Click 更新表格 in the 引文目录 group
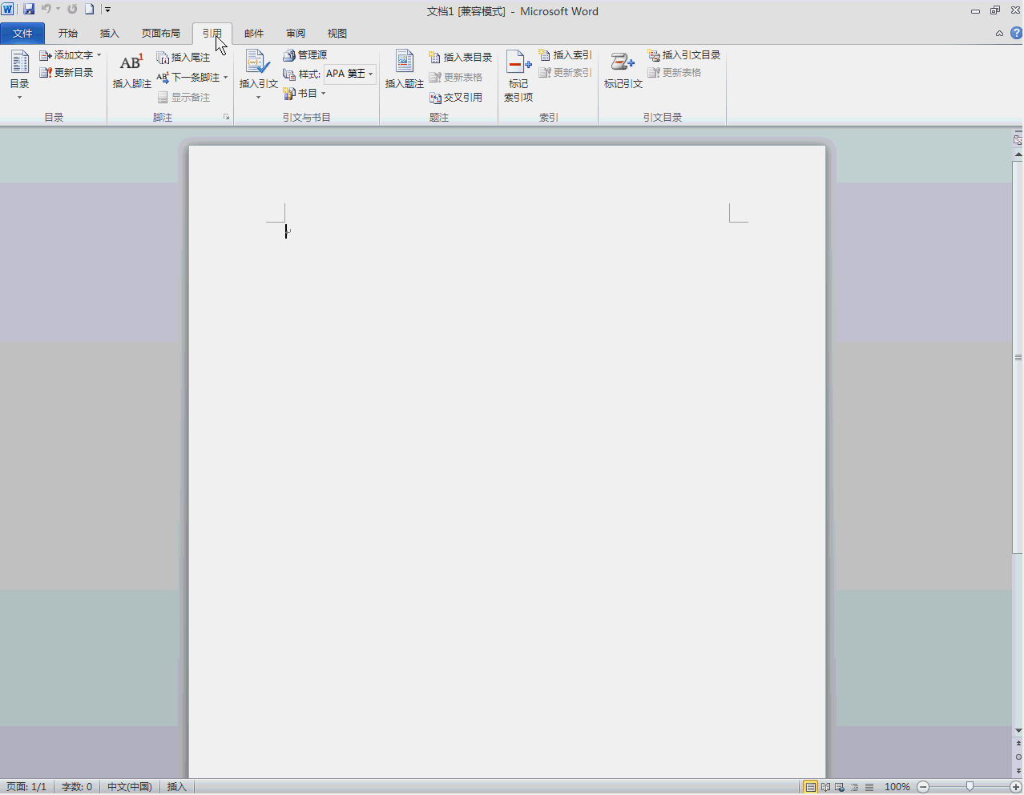 click(675, 73)
